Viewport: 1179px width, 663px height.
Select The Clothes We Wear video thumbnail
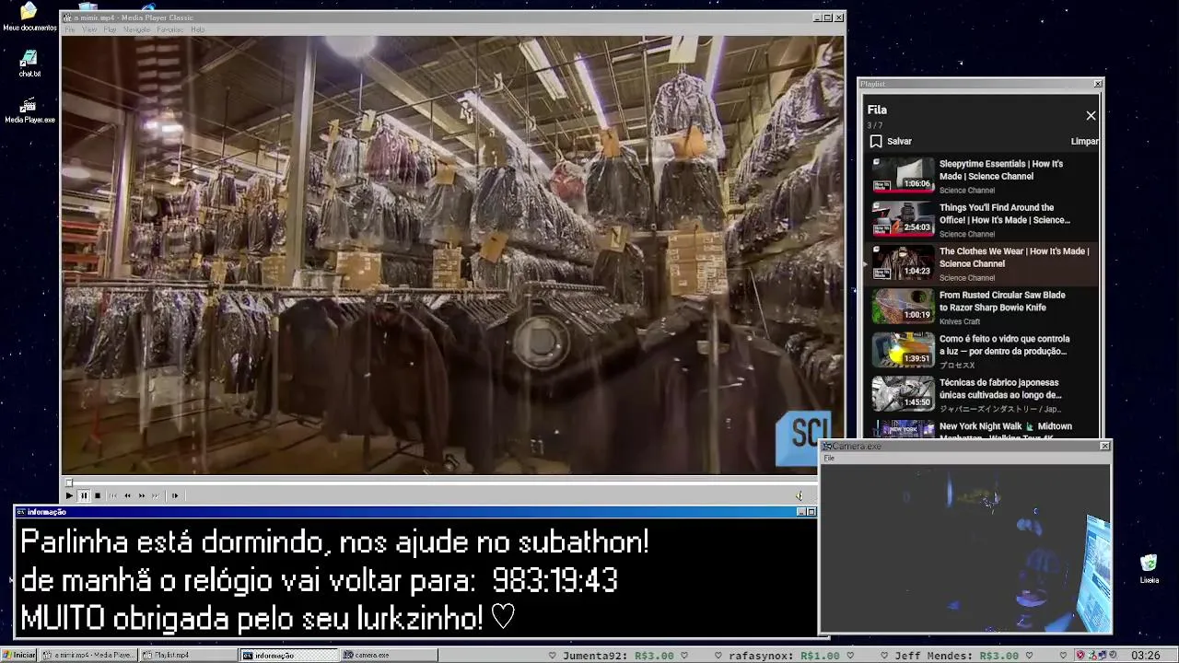pyautogui.click(x=903, y=262)
